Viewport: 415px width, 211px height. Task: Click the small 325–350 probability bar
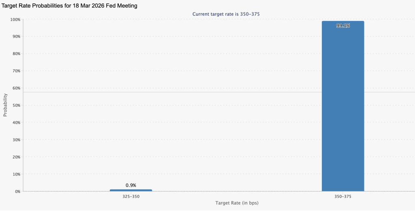pos(131,190)
